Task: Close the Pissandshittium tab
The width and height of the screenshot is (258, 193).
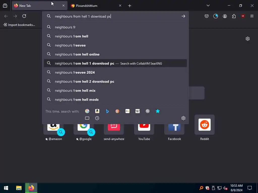Action: pos(120,6)
